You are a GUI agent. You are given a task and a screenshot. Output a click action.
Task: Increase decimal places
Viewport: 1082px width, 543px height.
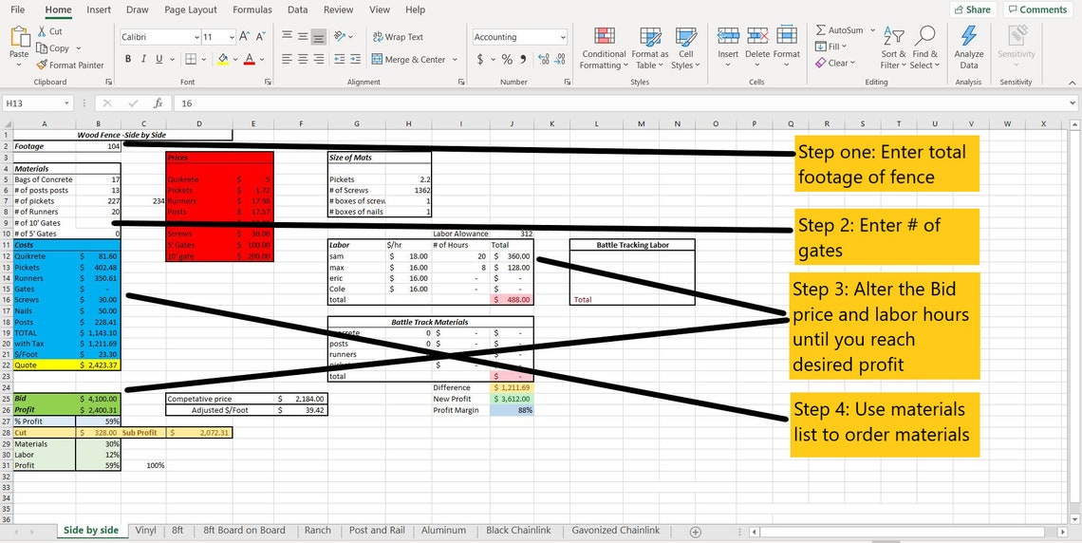pyautogui.click(x=544, y=60)
